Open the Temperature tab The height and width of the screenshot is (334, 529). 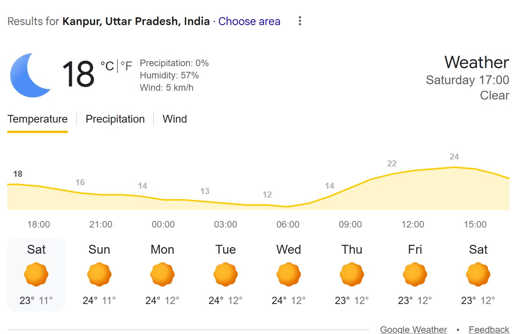click(x=37, y=119)
